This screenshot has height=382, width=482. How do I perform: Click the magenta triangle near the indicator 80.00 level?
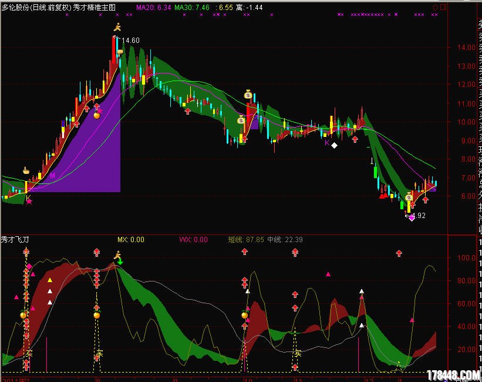(328, 274)
